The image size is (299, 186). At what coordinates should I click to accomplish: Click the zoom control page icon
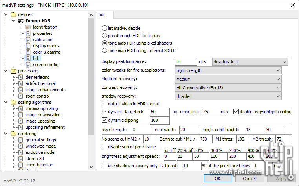click(20, 96)
